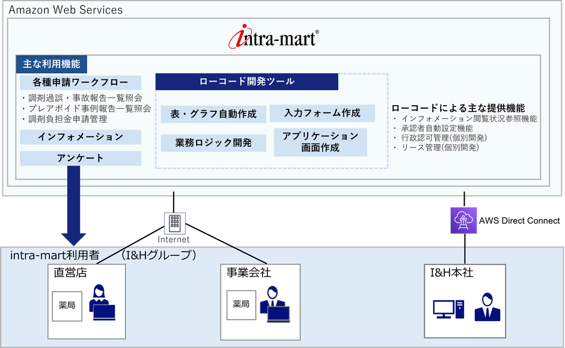Click the intra-mart logo
The image size is (565, 348).
pyautogui.click(x=273, y=37)
